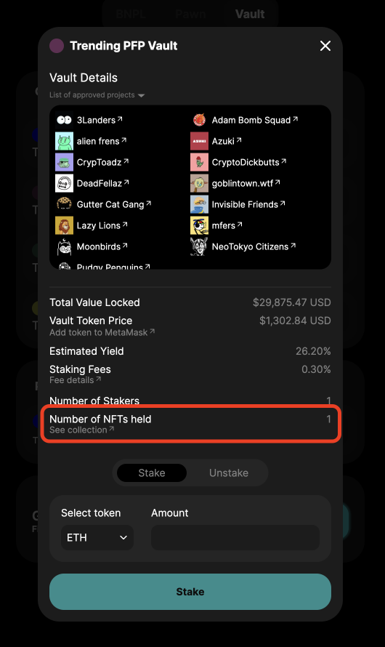385x647 pixels.
Task: Click the NeoTokyo Citizens icon
Action: tap(200, 246)
